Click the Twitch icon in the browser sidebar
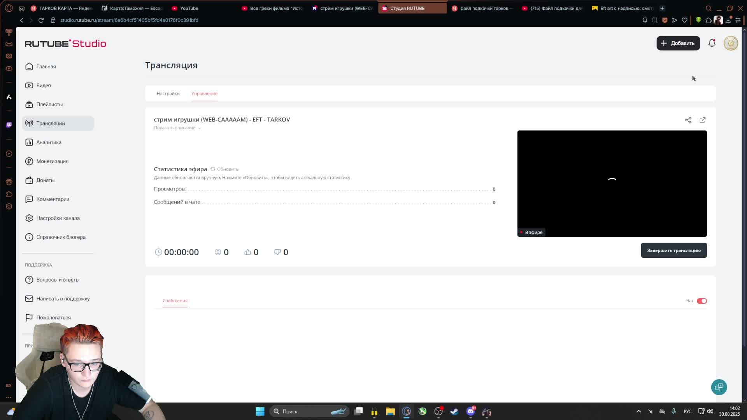747x420 pixels. [x=9, y=125]
